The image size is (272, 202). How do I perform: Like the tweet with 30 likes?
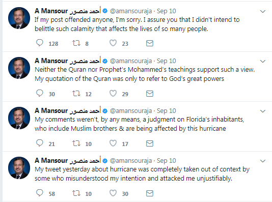(x=113, y=193)
